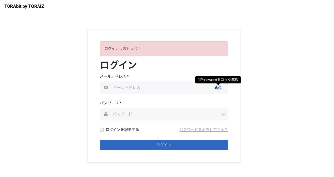Click the asterisk beside メールアドレス label
This screenshot has height=177, width=334.
coord(128,76)
